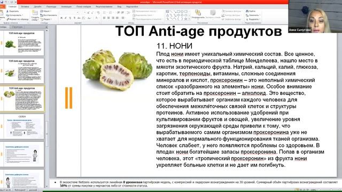This screenshot has width=342, height=192.
Task: Open the Выровнять текст dropdown
Action: point(143,15)
